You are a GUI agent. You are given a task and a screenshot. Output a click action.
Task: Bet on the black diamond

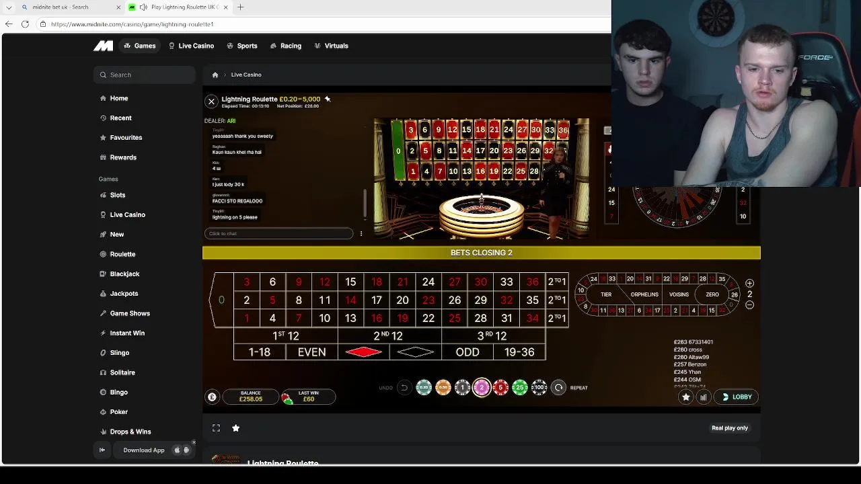coord(416,352)
